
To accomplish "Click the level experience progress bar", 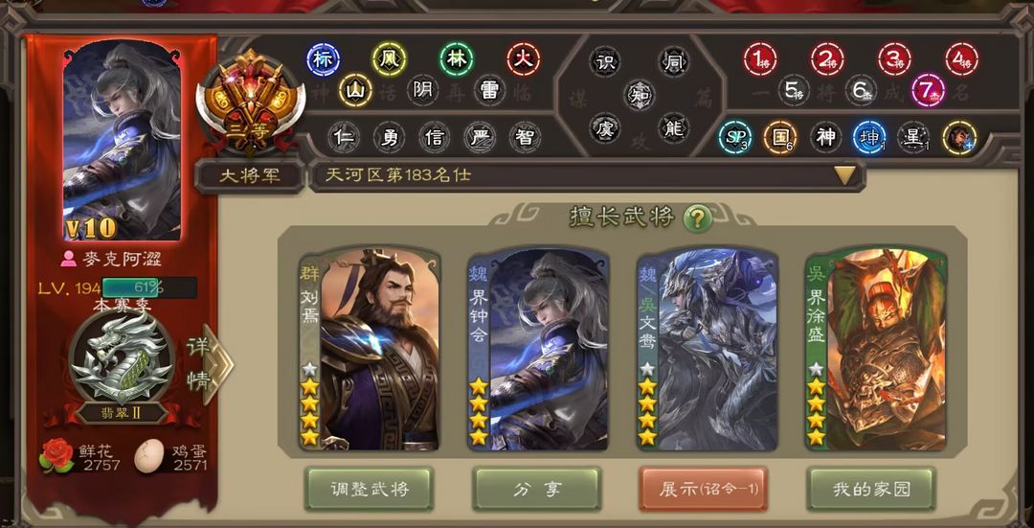I will pos(149,287).
